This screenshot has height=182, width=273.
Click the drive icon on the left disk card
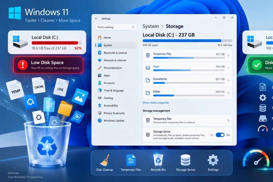coord(20,42)
